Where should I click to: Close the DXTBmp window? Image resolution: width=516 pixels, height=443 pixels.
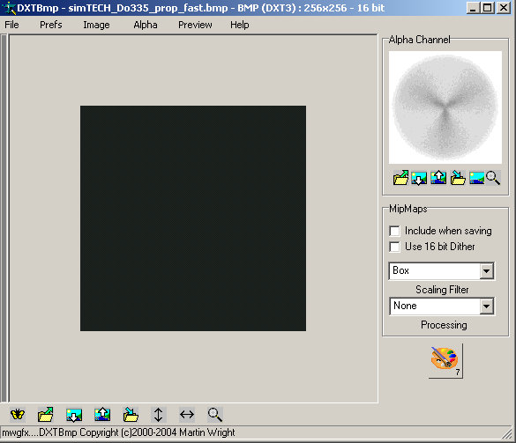(x=504, y=8)
